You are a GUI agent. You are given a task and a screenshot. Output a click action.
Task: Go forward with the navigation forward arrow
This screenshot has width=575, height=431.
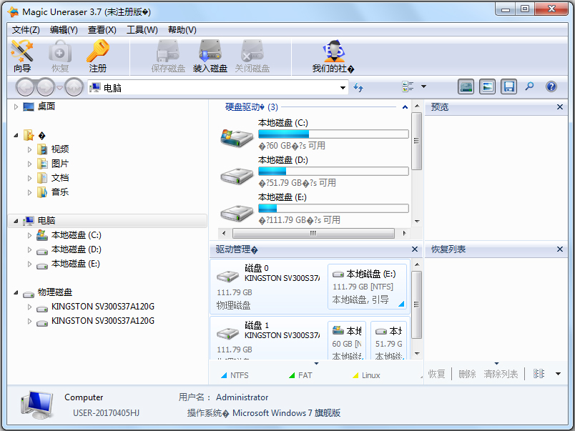pyautogui.click(x=46, y=87)
